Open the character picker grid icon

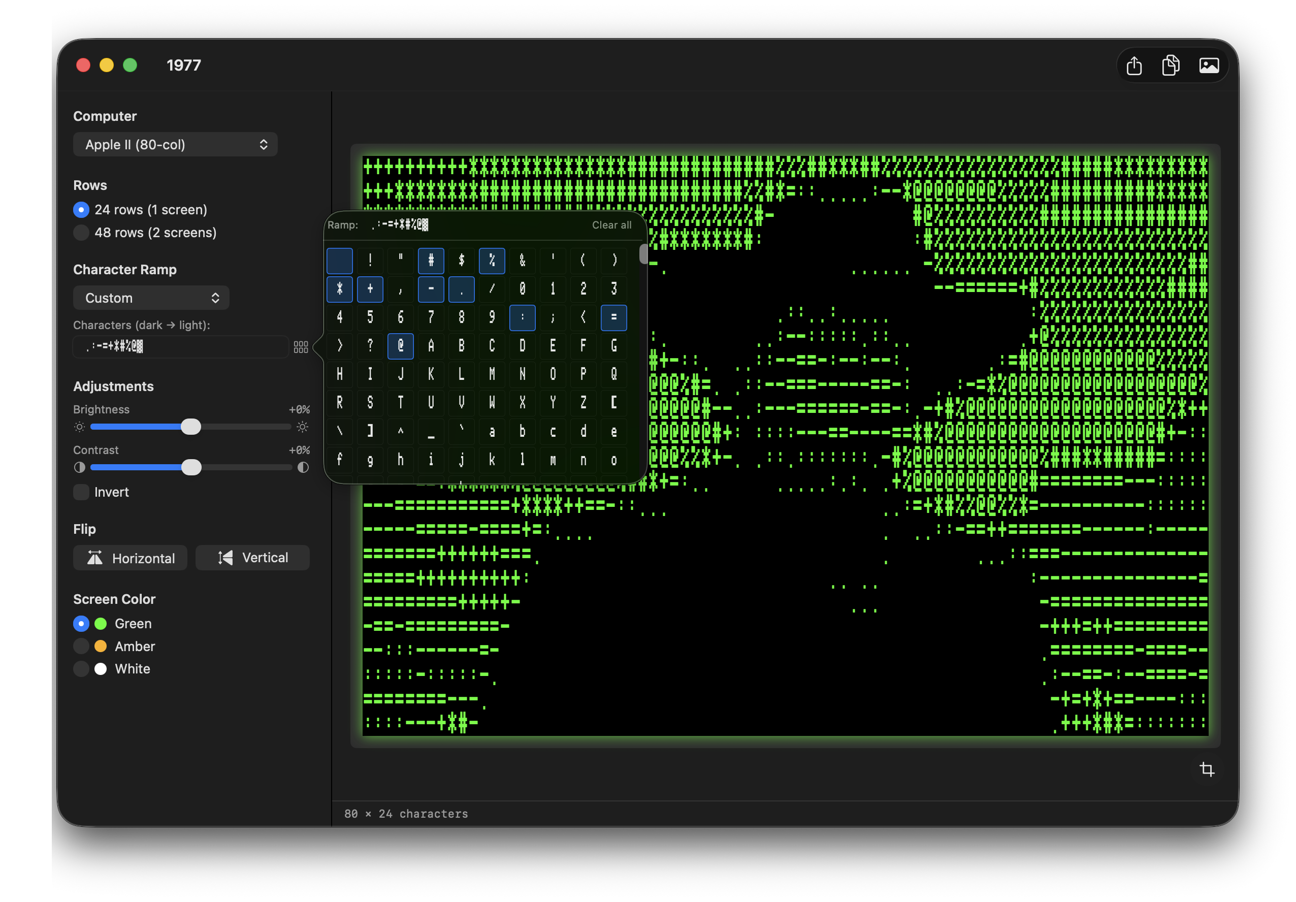[x=301, y=346]
